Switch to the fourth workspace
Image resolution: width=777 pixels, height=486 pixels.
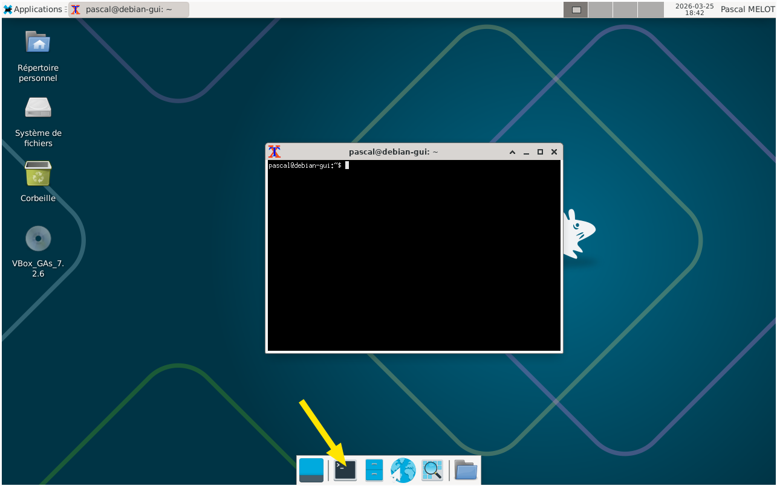click(x=651, y=9)
